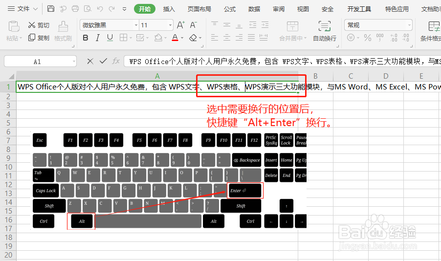Click the select-all corner triangle
Viewport: 441px width, 261px height.
(x=11, y=76)
